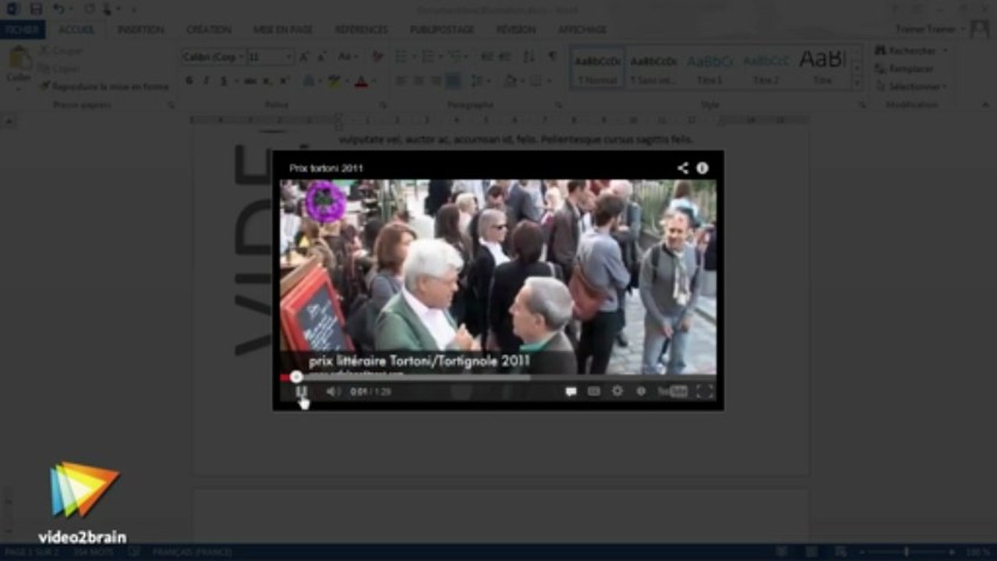
Task: Toggle video annotations speech bubble icon
Action: [571, 391]
